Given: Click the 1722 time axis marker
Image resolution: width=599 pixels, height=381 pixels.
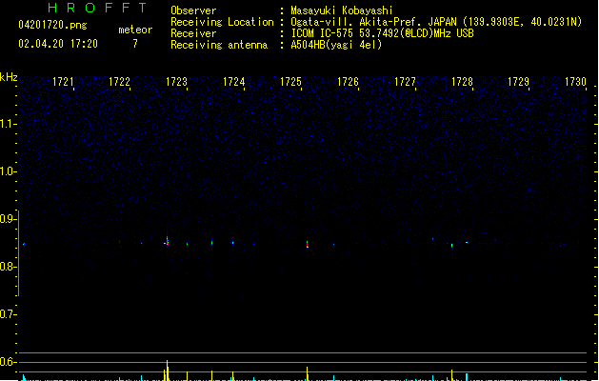Looking at the screenshot, I should pyautogui.click(x=120, y=82).
